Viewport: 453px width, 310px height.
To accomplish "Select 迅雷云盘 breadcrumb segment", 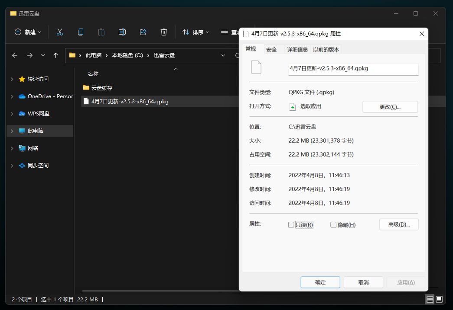I will point(164,55).
